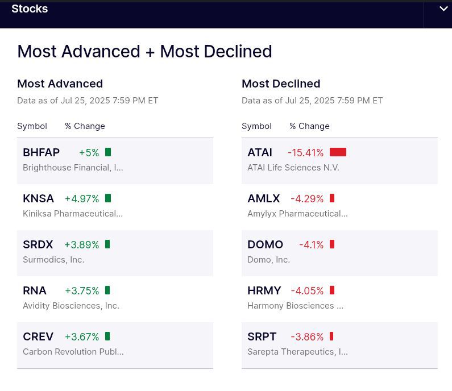Image resolution: width=452 pixels, height=391 pixels.
Task: Click the RNA ticker symbol
Action: 35,291
